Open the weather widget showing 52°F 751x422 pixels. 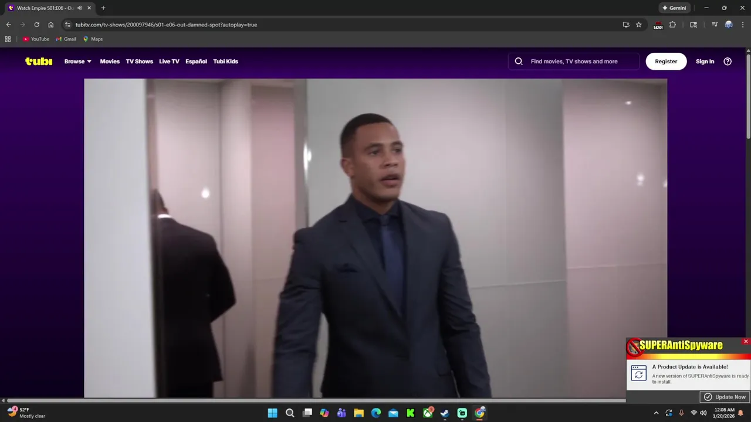pos(26,413)
